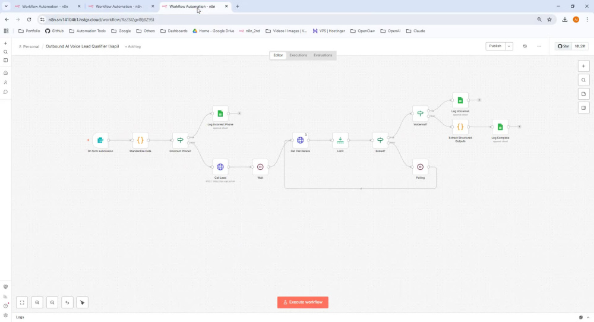Switch to the Evaluations tab
Viewport: 594px width, 322px height.
pyautogui.click(x=323, y=55)
